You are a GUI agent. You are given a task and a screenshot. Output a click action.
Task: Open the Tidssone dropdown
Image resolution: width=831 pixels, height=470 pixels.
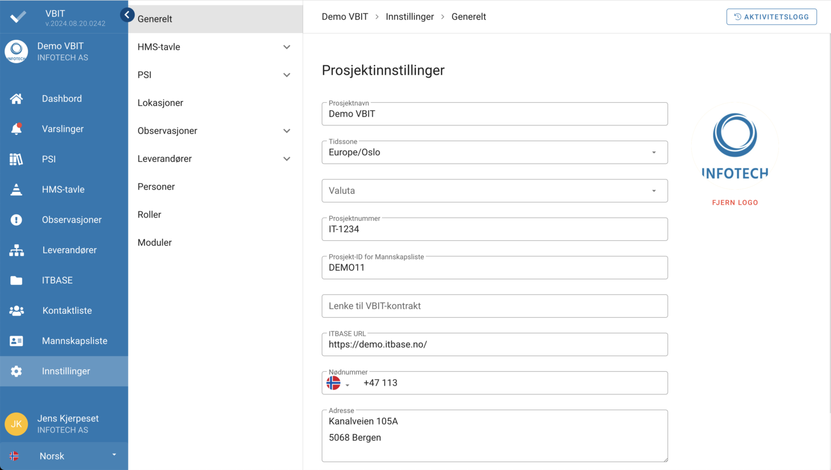[x=654, y=152]
